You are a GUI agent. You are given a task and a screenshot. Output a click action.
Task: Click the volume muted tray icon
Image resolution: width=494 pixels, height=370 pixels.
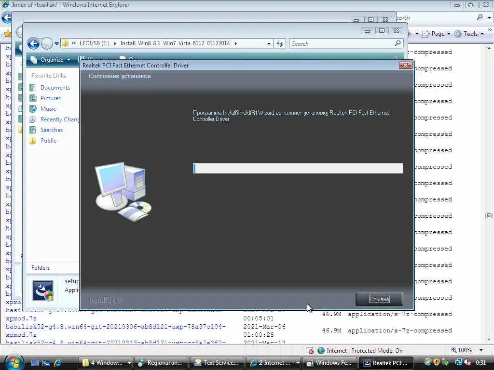coord(468,362)
